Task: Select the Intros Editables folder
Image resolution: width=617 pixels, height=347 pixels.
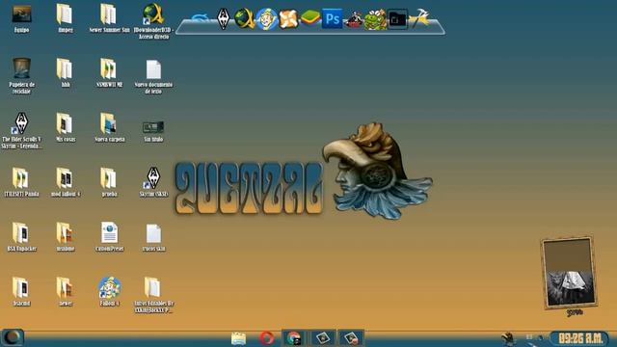Action: click(x=152, y=287)
